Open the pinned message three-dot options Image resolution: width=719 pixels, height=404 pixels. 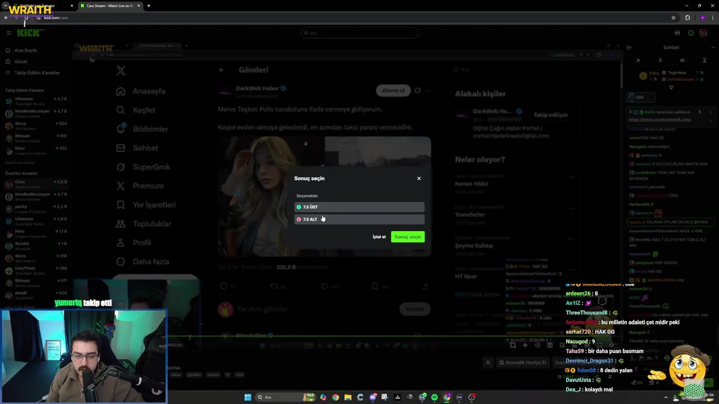pos(711,112)
